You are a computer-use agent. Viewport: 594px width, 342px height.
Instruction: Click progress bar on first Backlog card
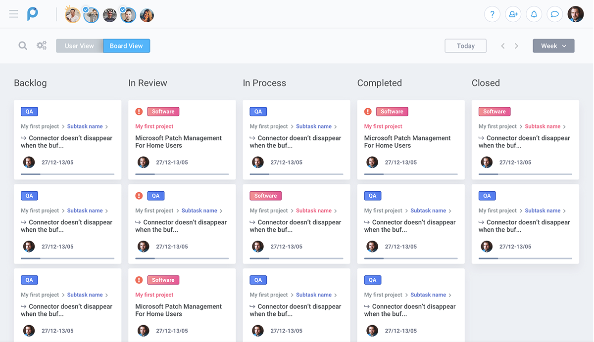coord(67,174)
